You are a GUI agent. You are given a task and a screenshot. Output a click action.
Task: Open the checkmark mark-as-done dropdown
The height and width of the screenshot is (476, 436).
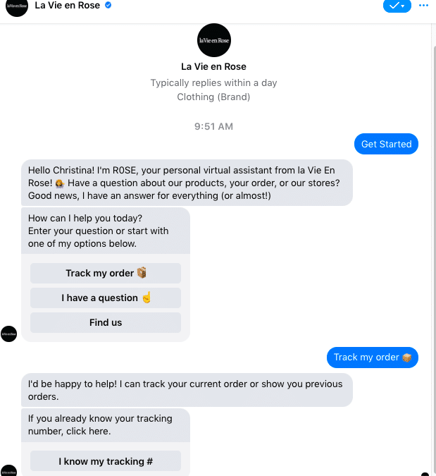point(397,5)
